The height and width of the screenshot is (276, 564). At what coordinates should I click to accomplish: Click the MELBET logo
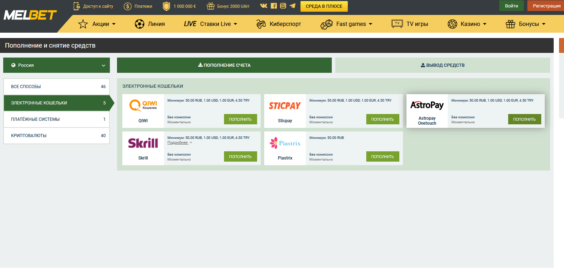click(x=30, y=15)
